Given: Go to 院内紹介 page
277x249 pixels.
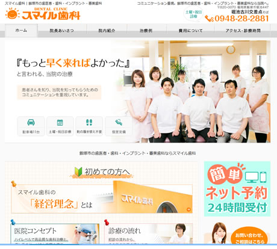Looking at the screenshot, I should click(107, 31).
